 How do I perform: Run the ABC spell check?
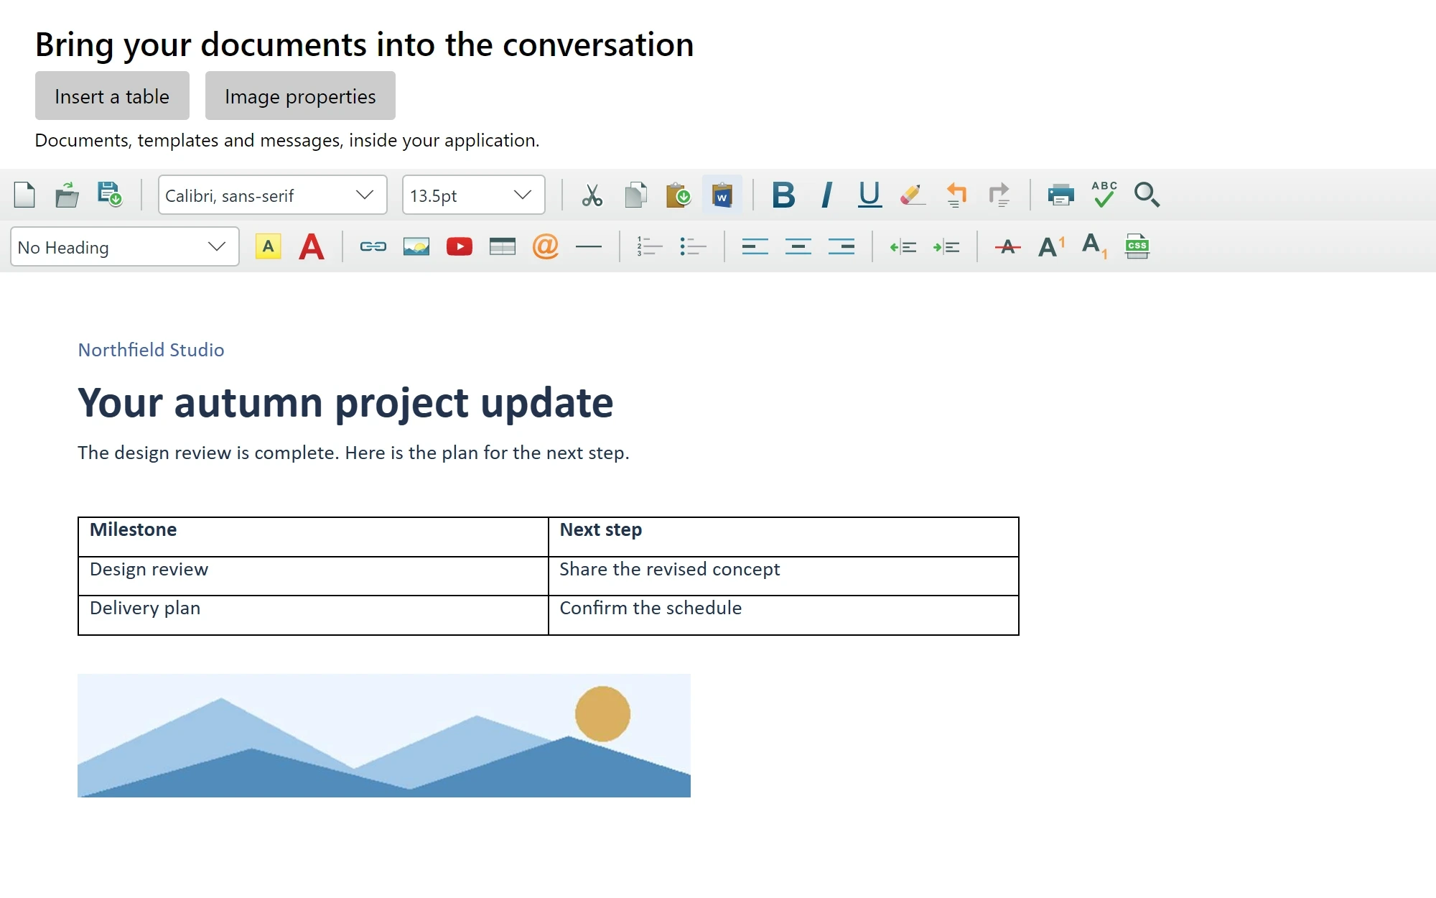pyautogui.click(x=1104, y=195)
